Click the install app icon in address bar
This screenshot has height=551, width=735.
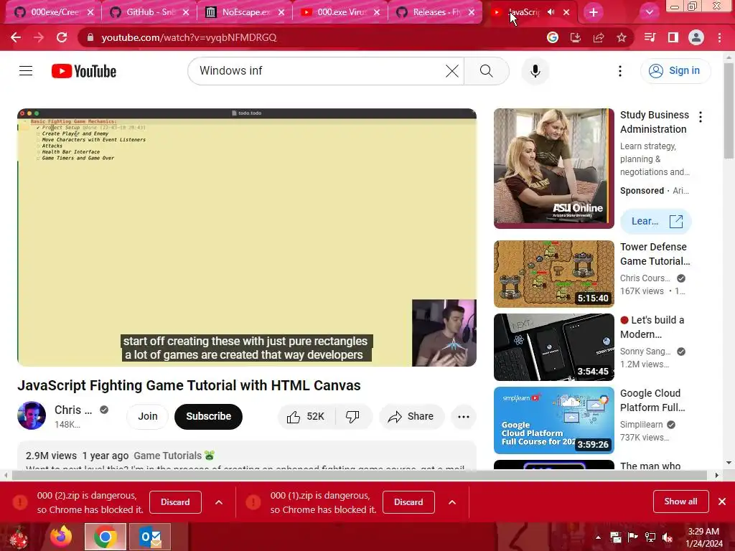[576, 37]
